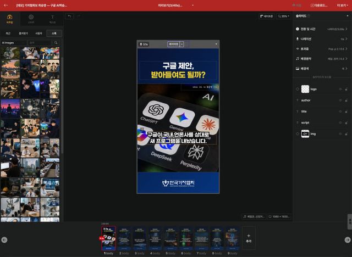
Task: Open the style tab with the palette icon
Action: 31,19
